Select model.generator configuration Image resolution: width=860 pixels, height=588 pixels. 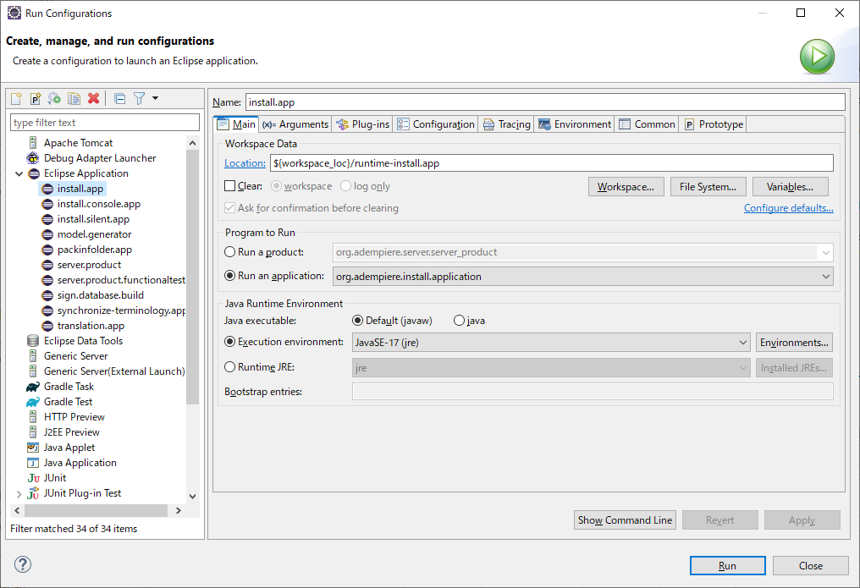pos(94,234)
